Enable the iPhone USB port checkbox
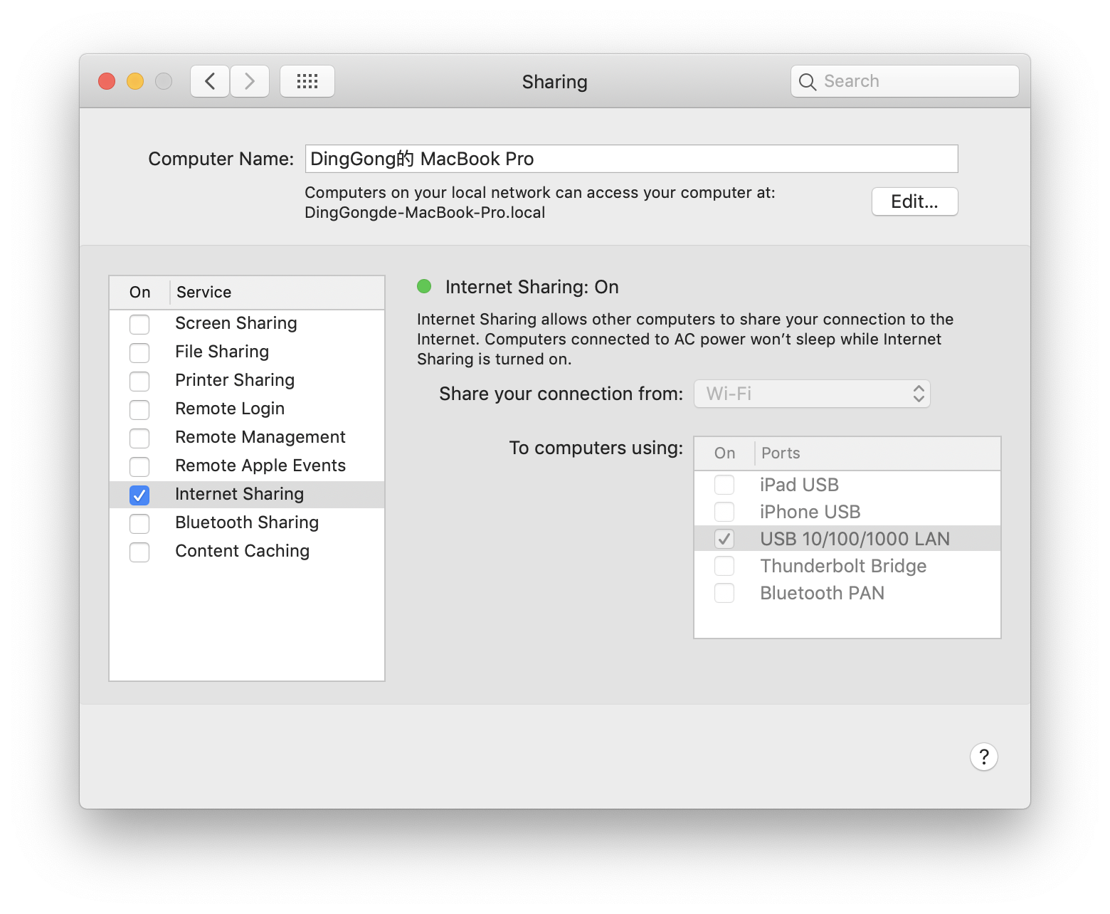 tap(724, 512)
